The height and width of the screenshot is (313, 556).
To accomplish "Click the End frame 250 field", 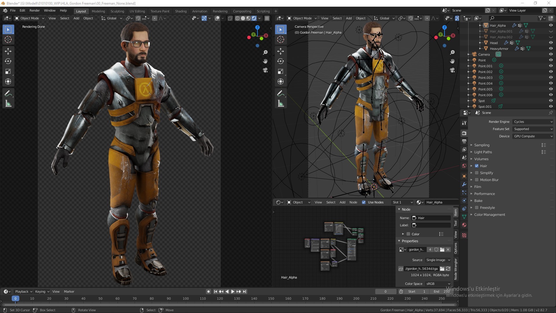I will point(442,292).
